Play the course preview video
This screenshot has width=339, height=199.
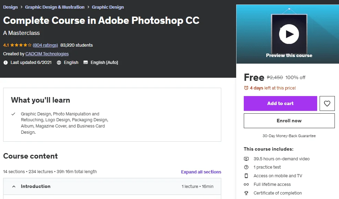point(289,34)
